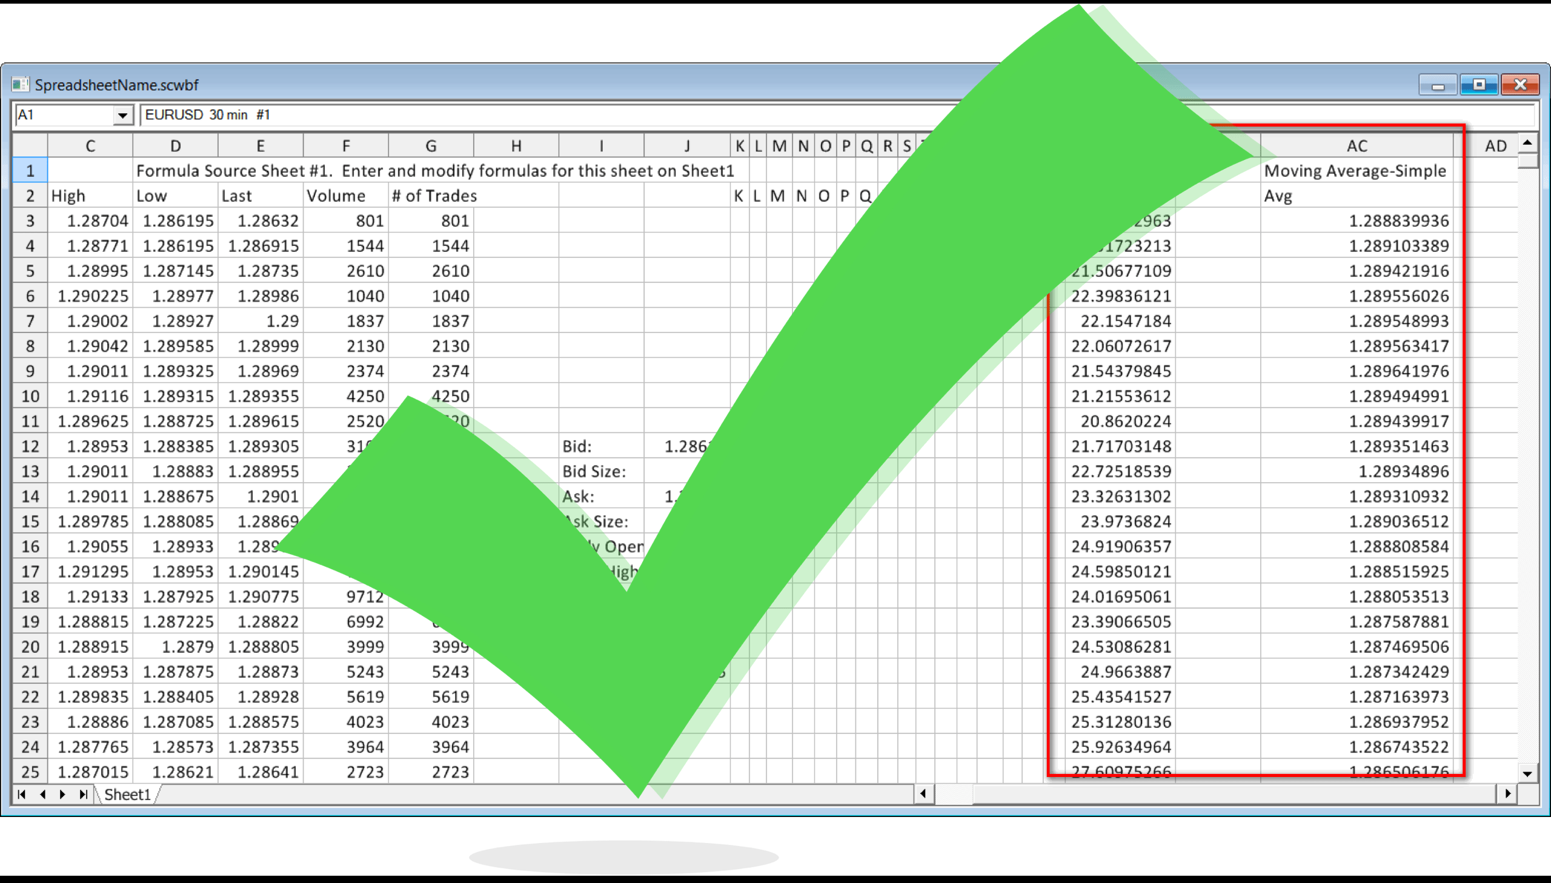Minimize the spreadsheet window
This screenshot has height=883, width=1551.
tap(1438, 85)
